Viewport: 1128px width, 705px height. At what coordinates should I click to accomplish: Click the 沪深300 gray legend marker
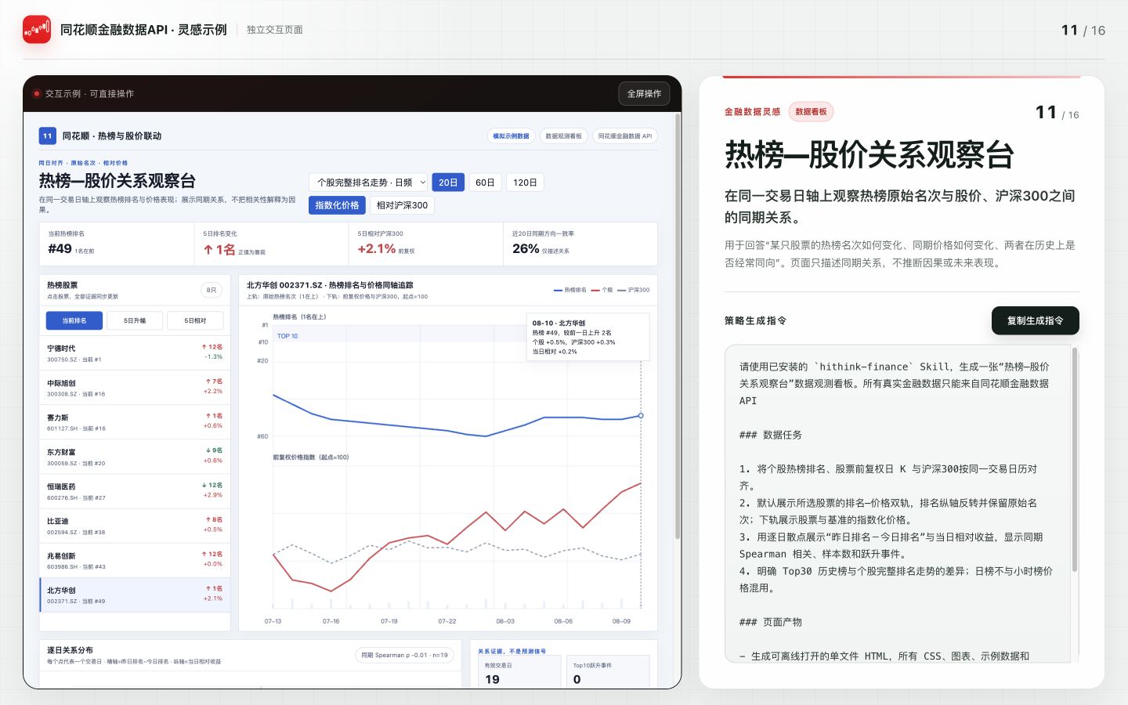click(621, 290)
